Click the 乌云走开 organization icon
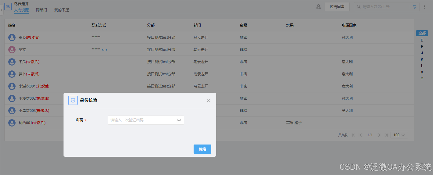The image size is (433, 175). click(x=8, y=6)
